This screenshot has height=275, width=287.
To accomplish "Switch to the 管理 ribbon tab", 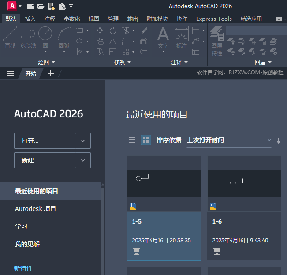I will coord(113,19).
